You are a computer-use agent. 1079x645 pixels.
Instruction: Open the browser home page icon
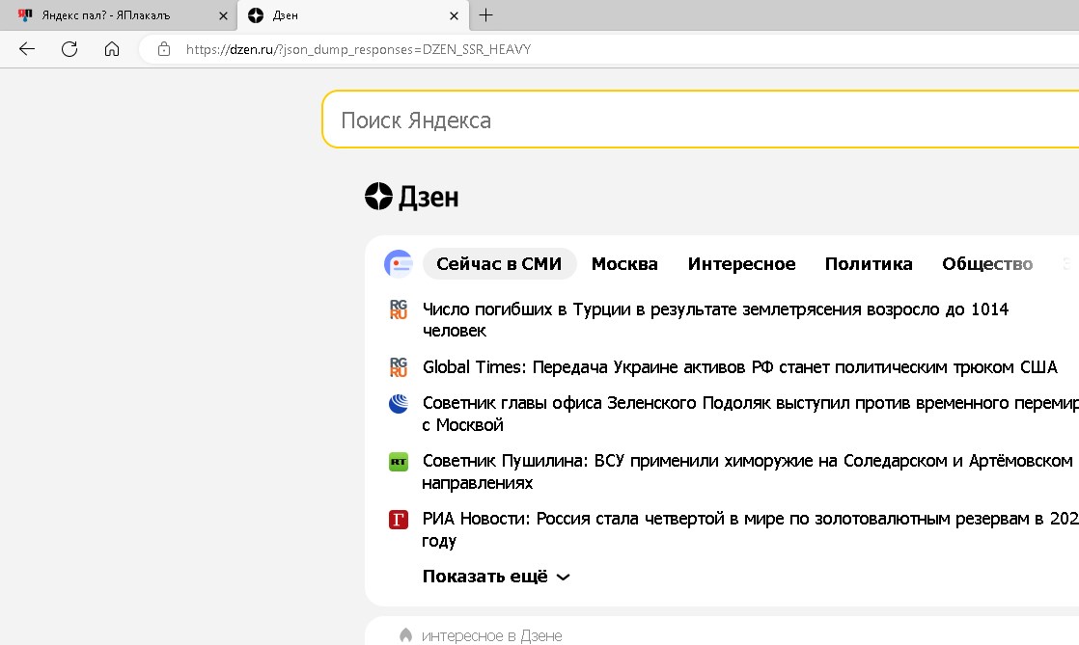point(112,49)
